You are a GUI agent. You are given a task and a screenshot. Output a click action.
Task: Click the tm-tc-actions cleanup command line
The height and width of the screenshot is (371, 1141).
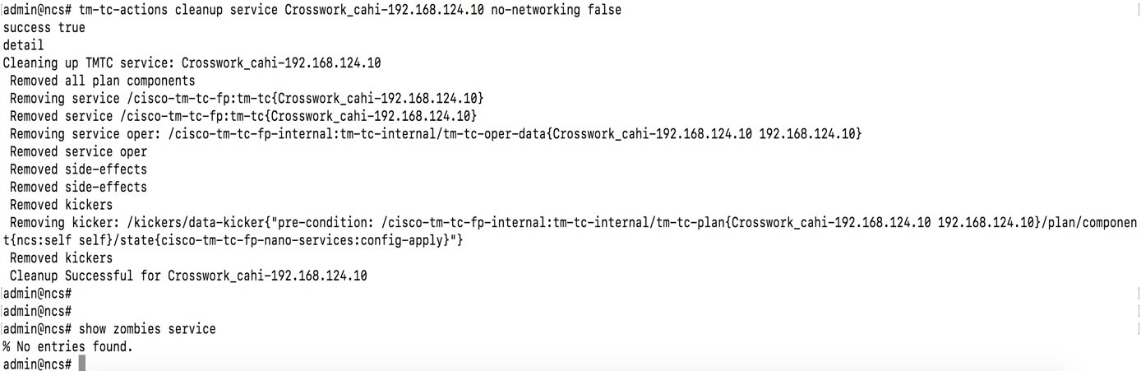click(x=312, y=10)
